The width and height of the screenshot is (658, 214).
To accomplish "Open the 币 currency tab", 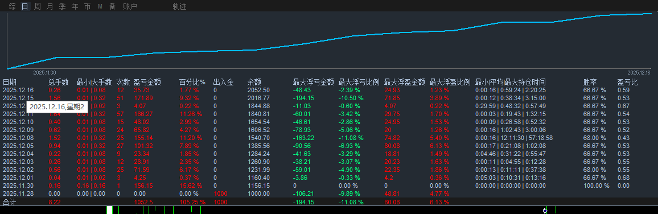I will [87, 6].
